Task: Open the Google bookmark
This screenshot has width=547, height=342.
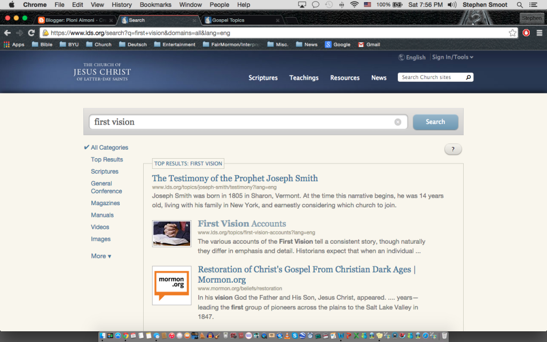Action: coord(338,44)
